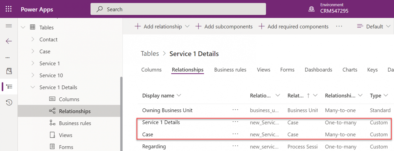
Task: Click the search magnifier icon
Action: (100, 9)
